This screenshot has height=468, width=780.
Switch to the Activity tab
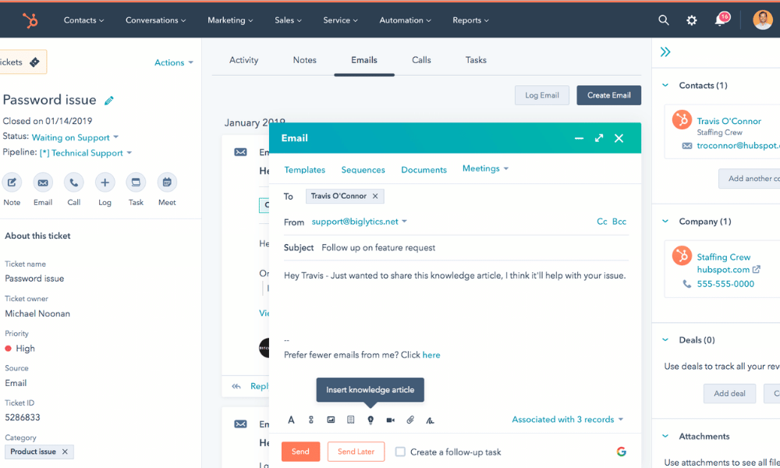click(x=243, y=60)
